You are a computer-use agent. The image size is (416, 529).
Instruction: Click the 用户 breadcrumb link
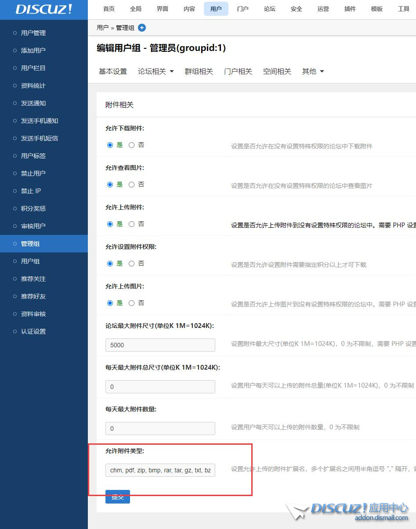[x=102, y=27]
